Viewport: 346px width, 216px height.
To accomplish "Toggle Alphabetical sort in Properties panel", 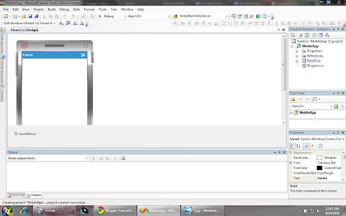I will click(x=298, y=146).
